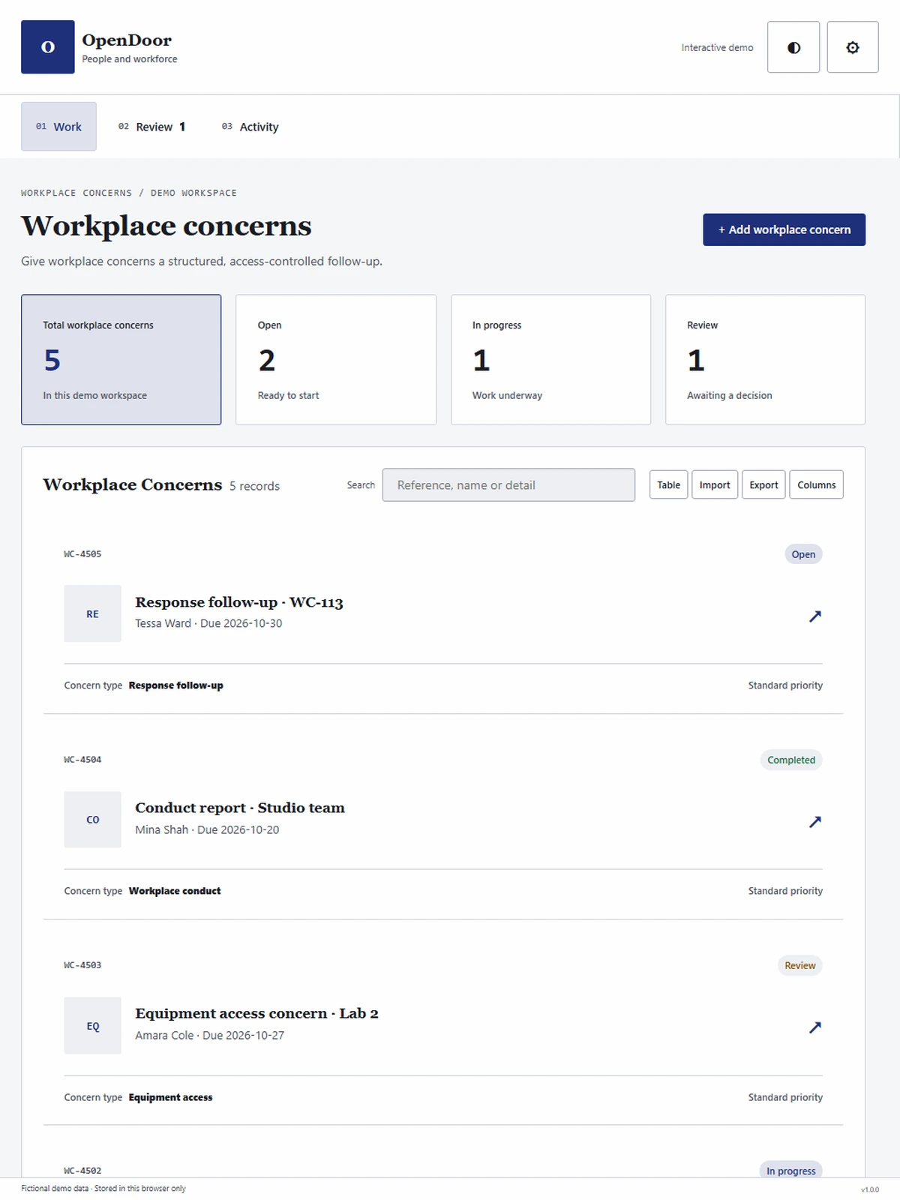900x1200 pixels.
Task: Click the Workplace conduct concern type value
Action: tap(175, 891)
